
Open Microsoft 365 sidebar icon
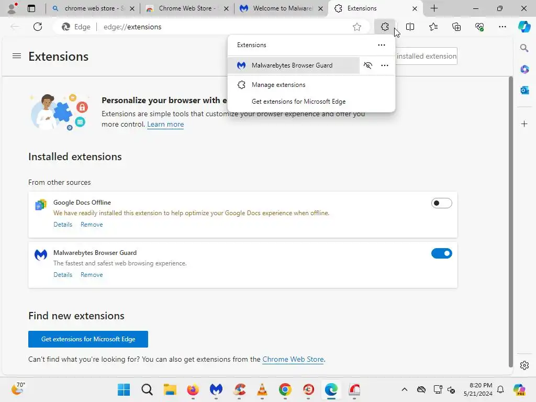click(524, 70)
